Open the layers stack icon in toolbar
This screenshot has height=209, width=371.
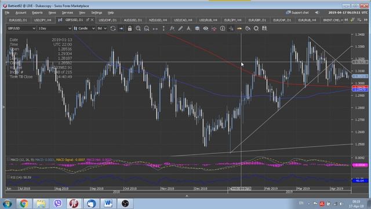[197, 28]
